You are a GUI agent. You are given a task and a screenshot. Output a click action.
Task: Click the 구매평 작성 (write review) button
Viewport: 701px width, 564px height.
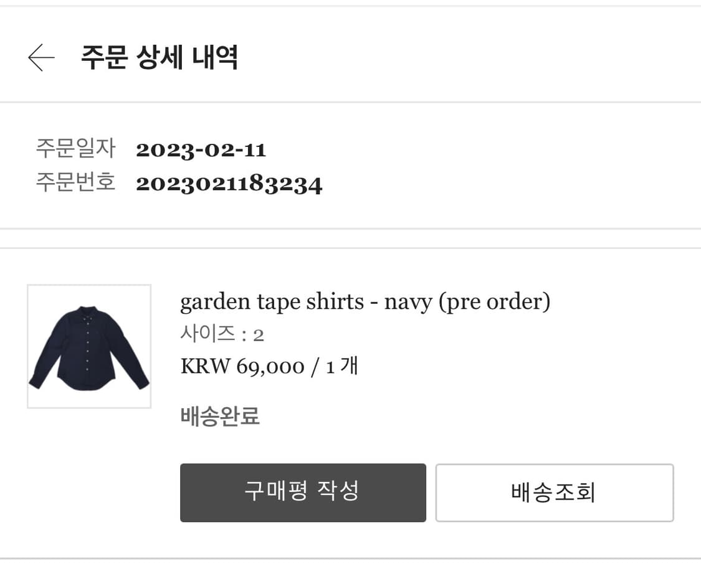coord(303,492)
